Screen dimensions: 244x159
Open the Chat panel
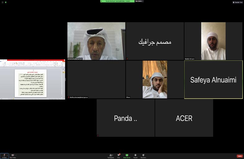coord(118,155)
